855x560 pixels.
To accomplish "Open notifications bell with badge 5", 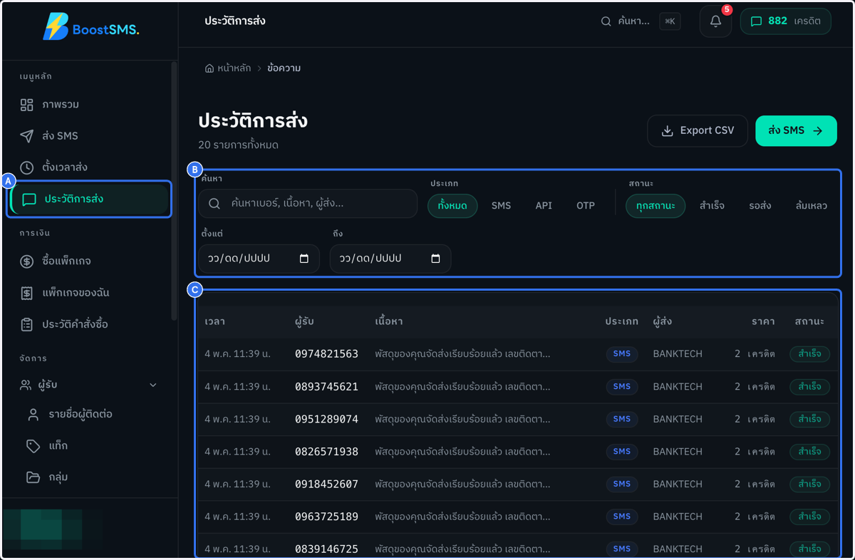I will tap(715, 21).
